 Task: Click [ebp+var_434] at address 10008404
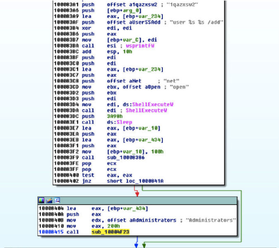click(x=128, y=208)
